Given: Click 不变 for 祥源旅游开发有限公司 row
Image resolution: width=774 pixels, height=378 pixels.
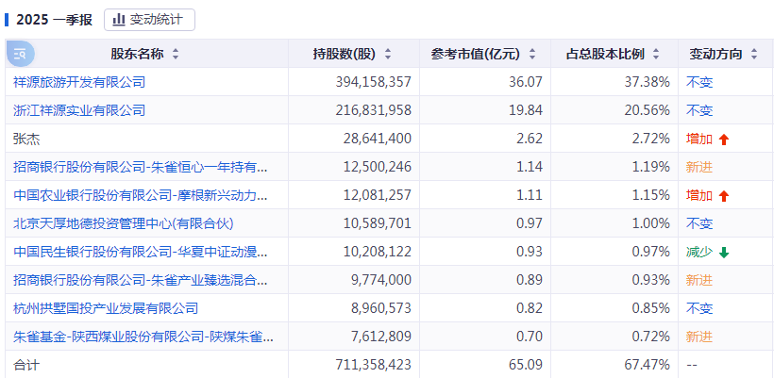Looking at the screenshot, I should click(x=699, y=82).
